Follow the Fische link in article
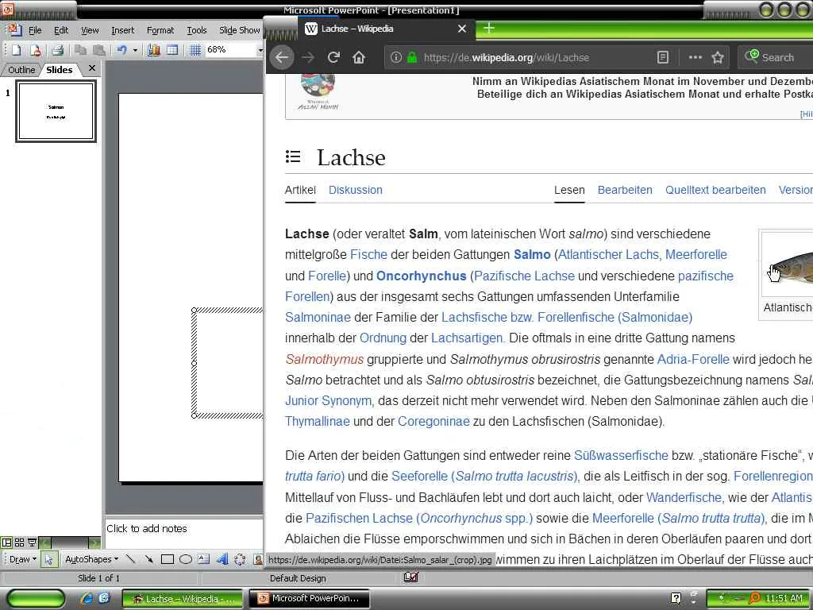This screenshot has height=610, width=813. (x=368, y=255)
